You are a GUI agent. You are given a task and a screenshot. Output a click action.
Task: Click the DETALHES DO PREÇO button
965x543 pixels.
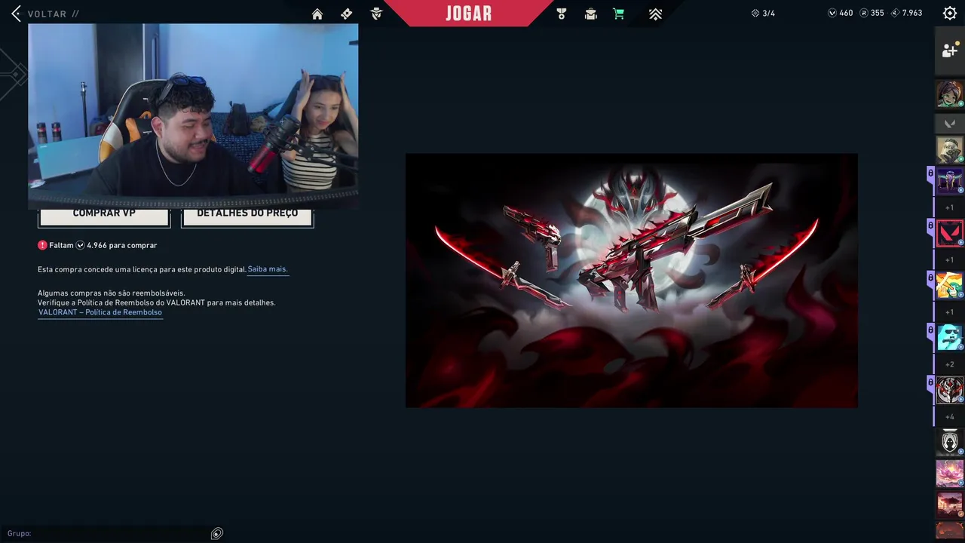pyautogui.click(x=247, y=216)
